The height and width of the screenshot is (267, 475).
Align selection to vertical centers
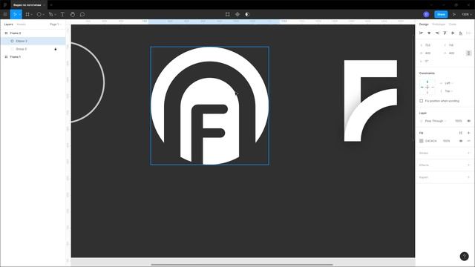pos(453,33)
